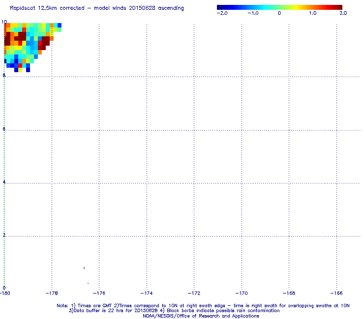
Task: Click the latitude label '2'
Action: (4, 235)
